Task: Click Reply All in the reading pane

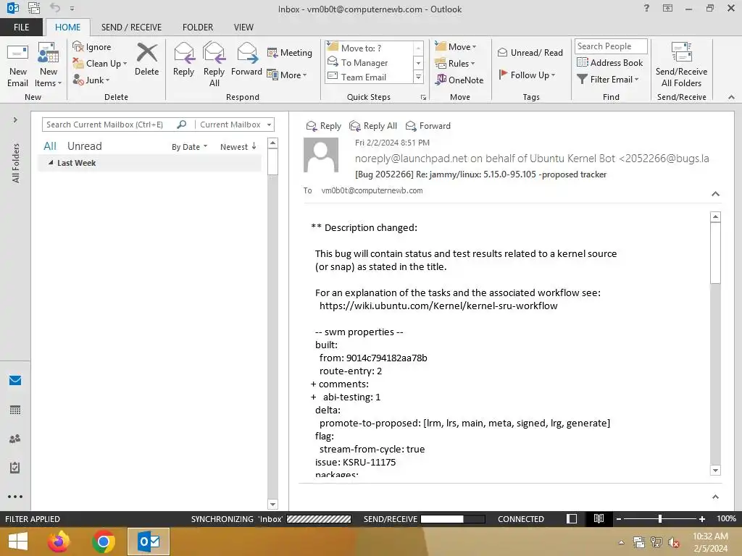Action: click(373, 126)
